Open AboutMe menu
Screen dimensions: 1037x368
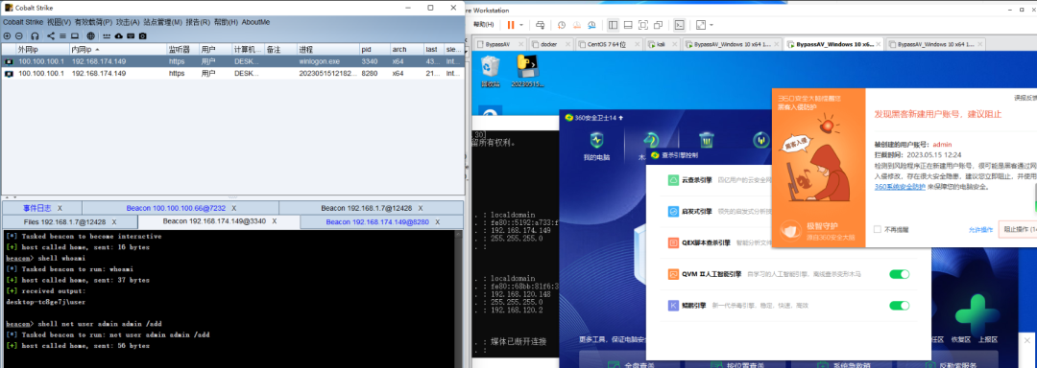(256, 22)
